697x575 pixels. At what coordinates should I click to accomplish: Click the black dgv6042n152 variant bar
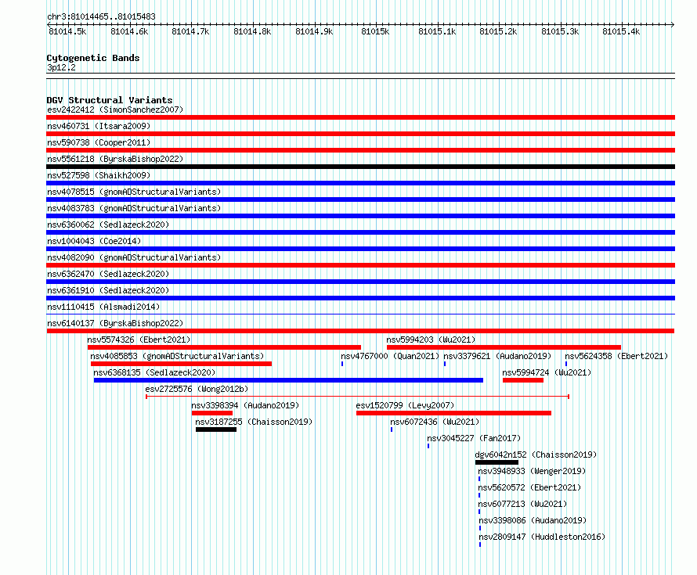click(x=497, y=462)
